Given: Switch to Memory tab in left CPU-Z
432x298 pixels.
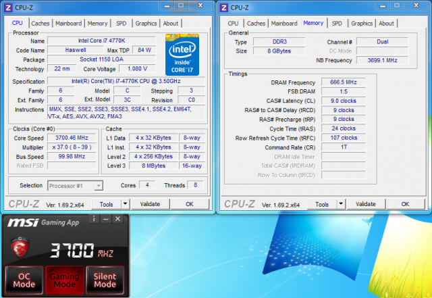Looking at the screenshot, I should (97, 24).
